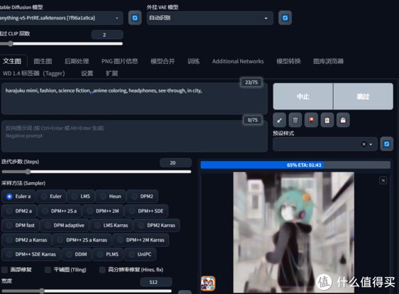Select the DPM2 sampler

(142, 196)
